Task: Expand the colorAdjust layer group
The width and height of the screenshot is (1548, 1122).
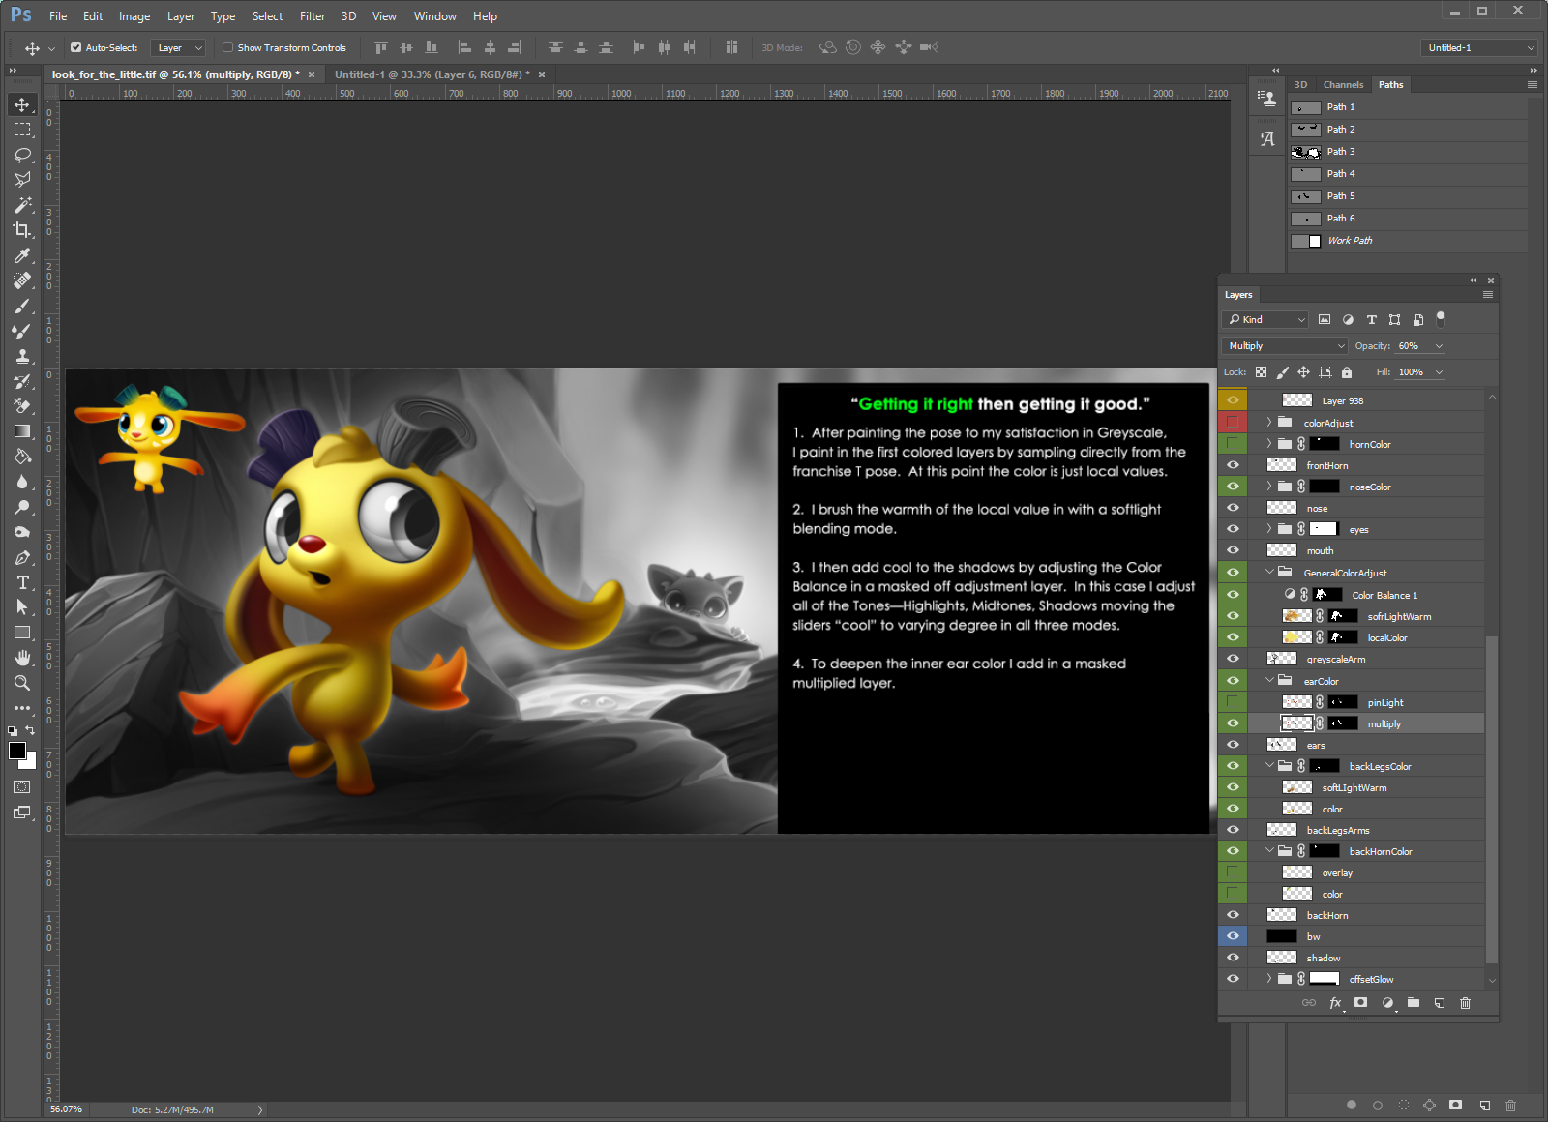Action: pyautogui.click(x=1269, y=423)
